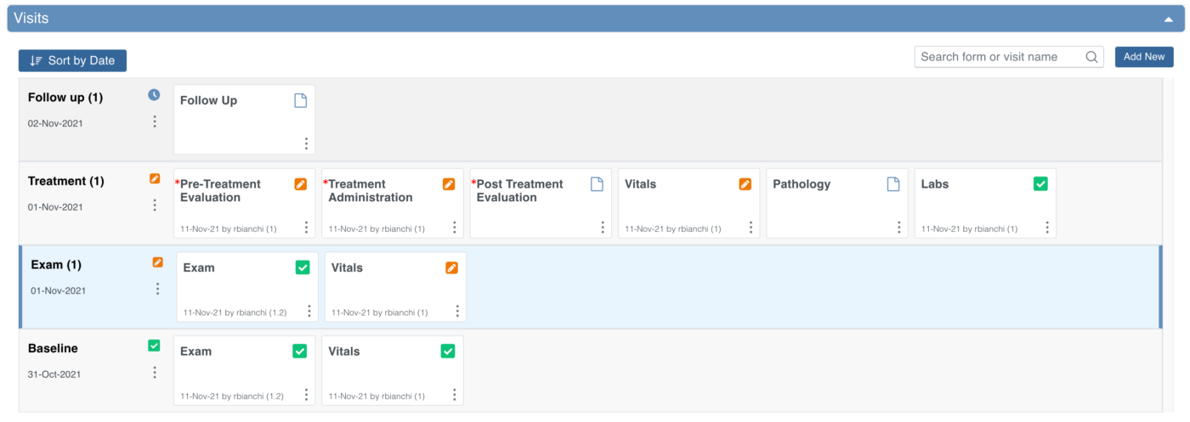Click the orange edit icon on Treatment Administration
The width and height of the screenshot is (1190, 422).
click(449, 184)
